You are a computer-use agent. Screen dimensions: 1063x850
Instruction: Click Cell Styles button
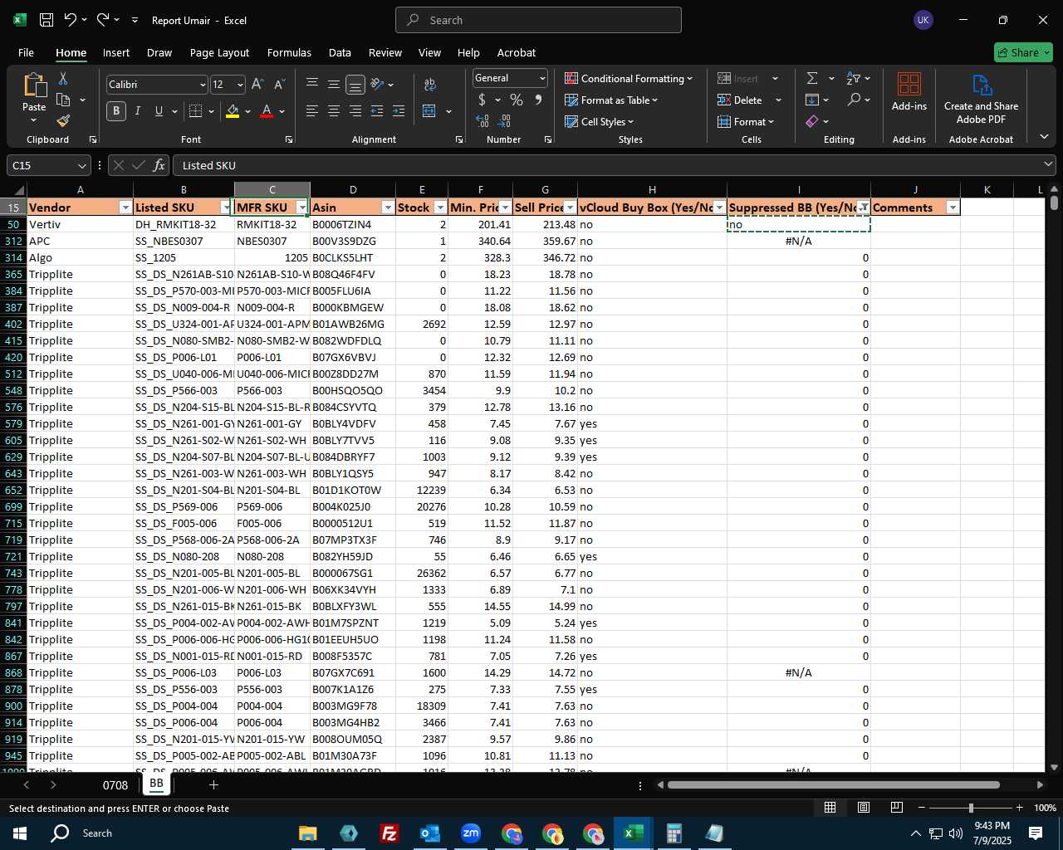[x=600, y=121]
